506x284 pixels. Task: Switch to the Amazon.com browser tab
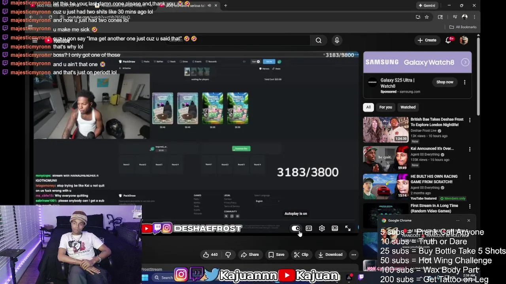pos(125,6)
